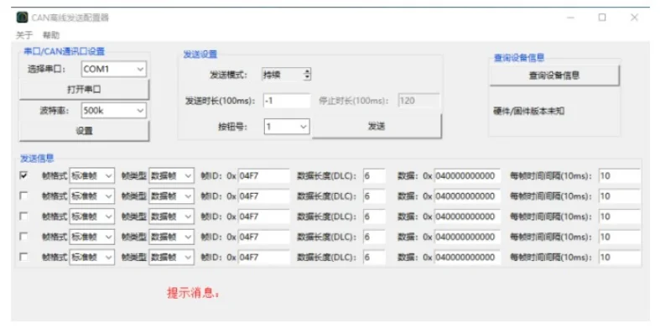Click the 设置 button under baud rate
The width and height of the screenshot is (660, 334).
click(x=84, y=131)
